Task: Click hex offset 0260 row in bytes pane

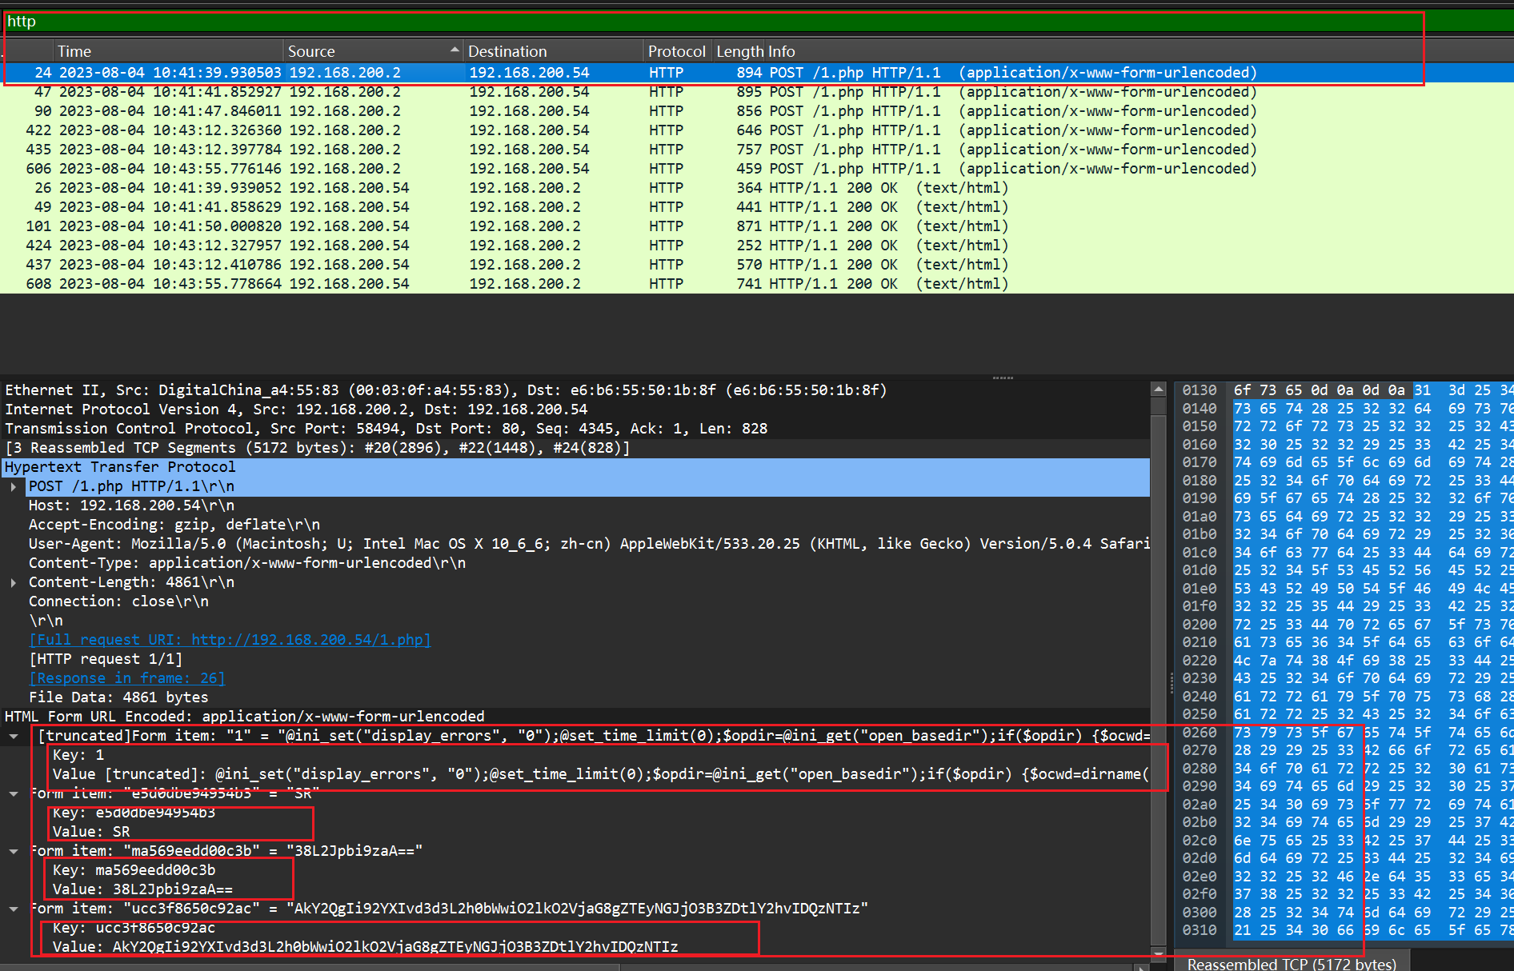Action: [x=1348, y=733]
